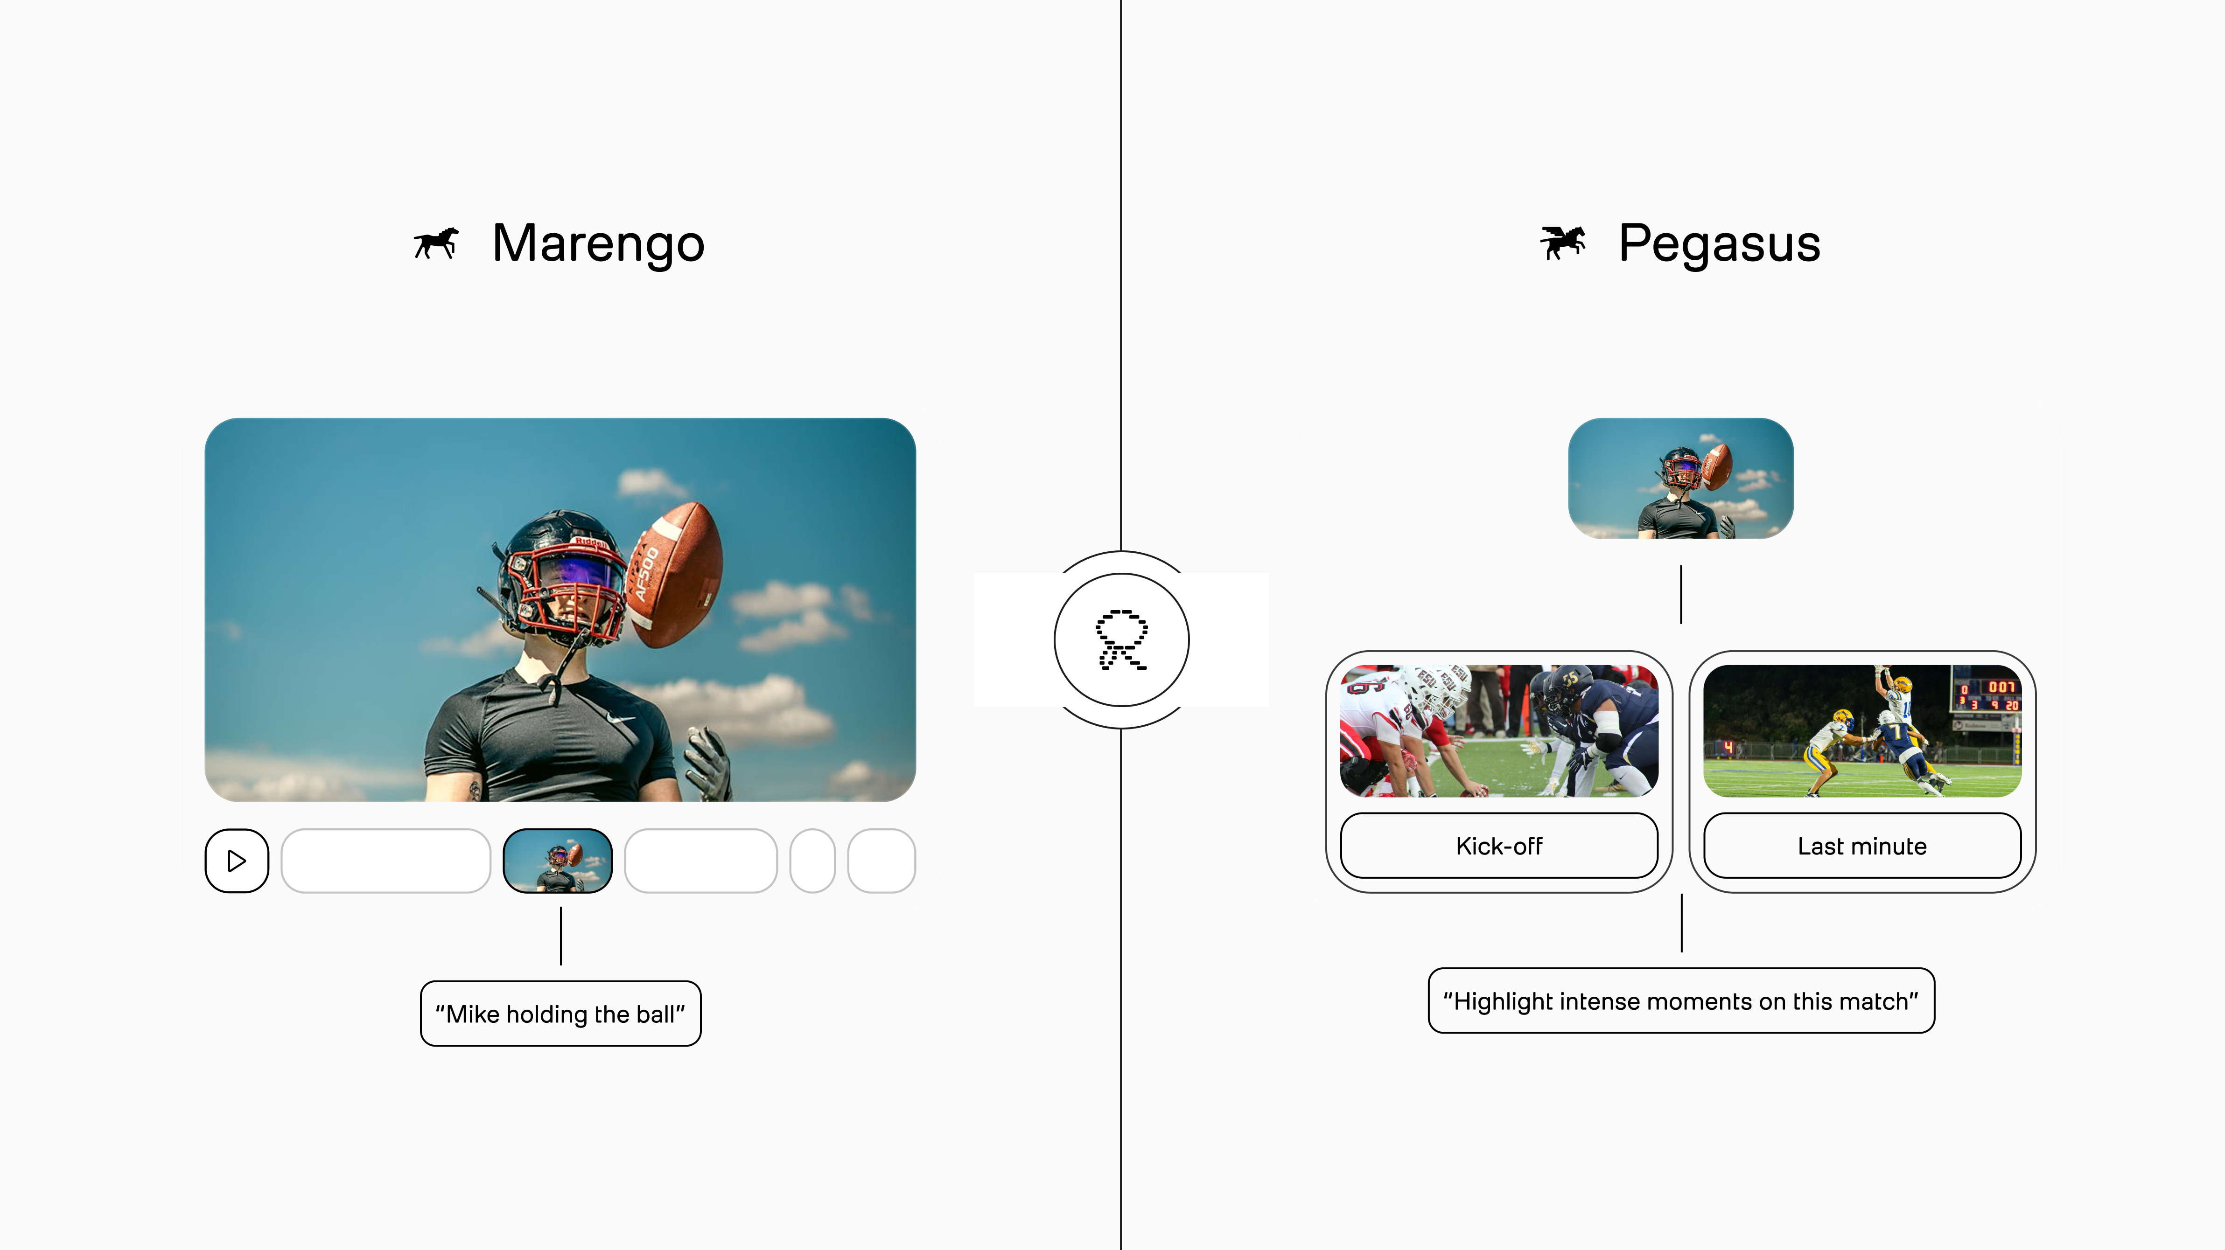This screenshot has width=2225, height=1250.
Task: Open the Kick-off scrimmage thumbnail
Action: point(1498,730)
